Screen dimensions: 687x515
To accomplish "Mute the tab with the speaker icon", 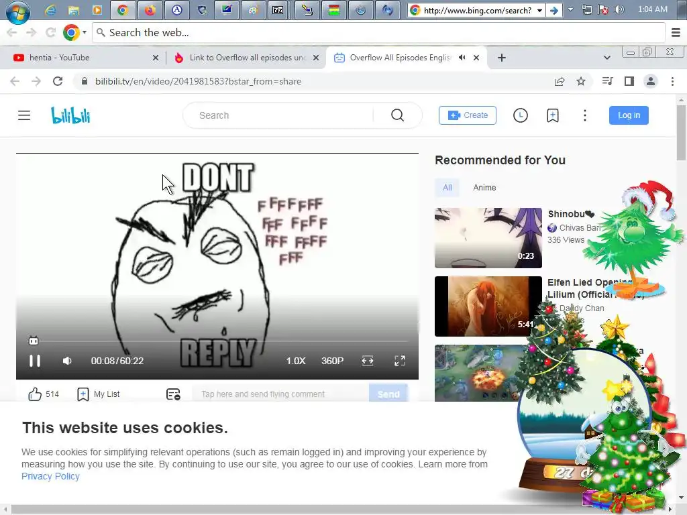I will pyautogui.click(x=462, y=58).
